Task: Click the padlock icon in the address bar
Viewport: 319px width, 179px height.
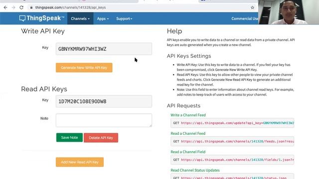Action: 31,7
